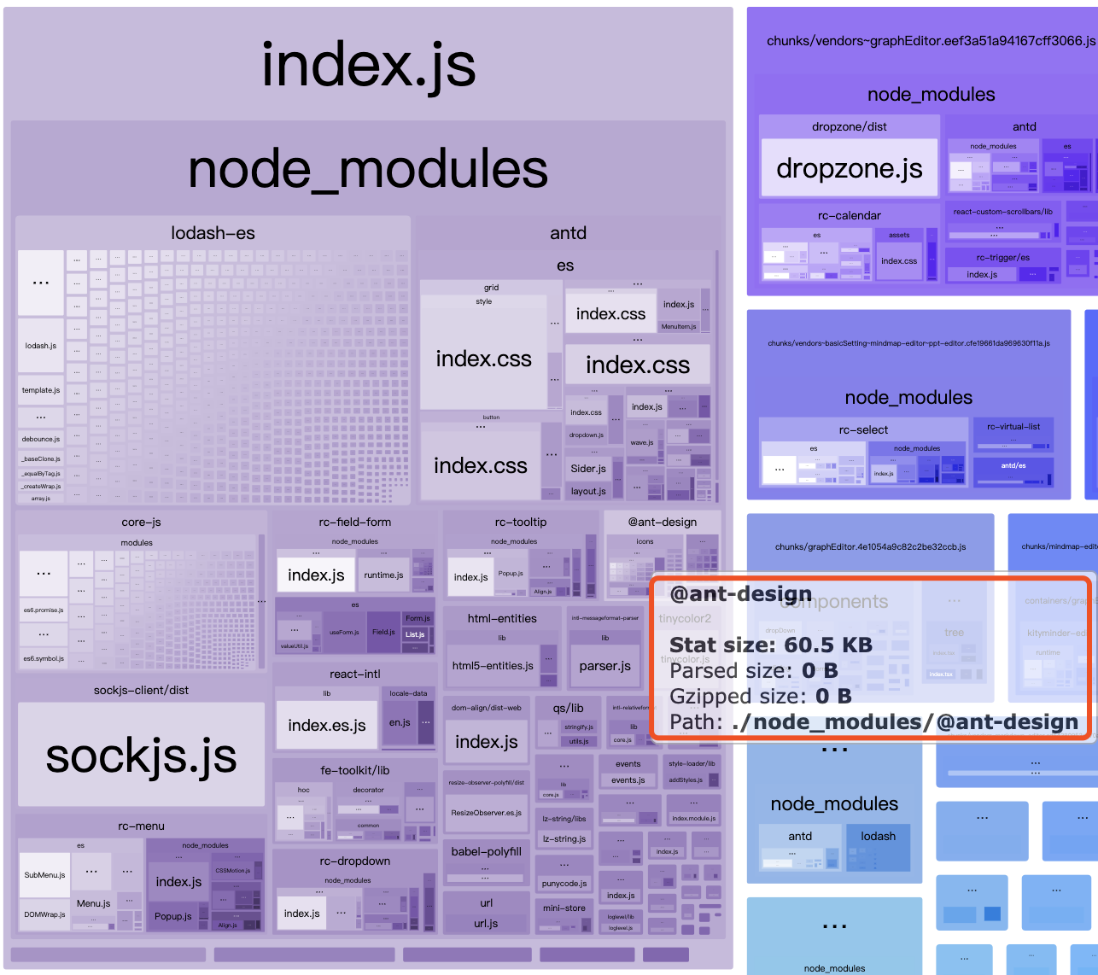
Task: Click the Field.js block
Action: tap(384, 632)
